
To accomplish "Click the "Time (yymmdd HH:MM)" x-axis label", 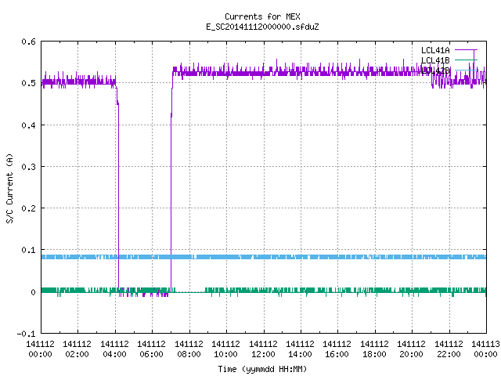I will tap(262, 369).
